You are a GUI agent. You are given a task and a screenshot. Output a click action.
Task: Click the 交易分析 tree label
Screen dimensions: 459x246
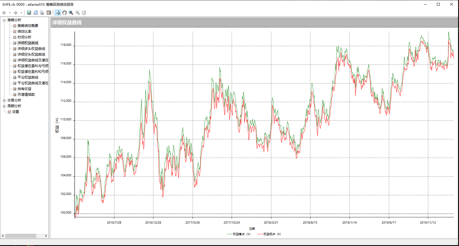point(14,100)
